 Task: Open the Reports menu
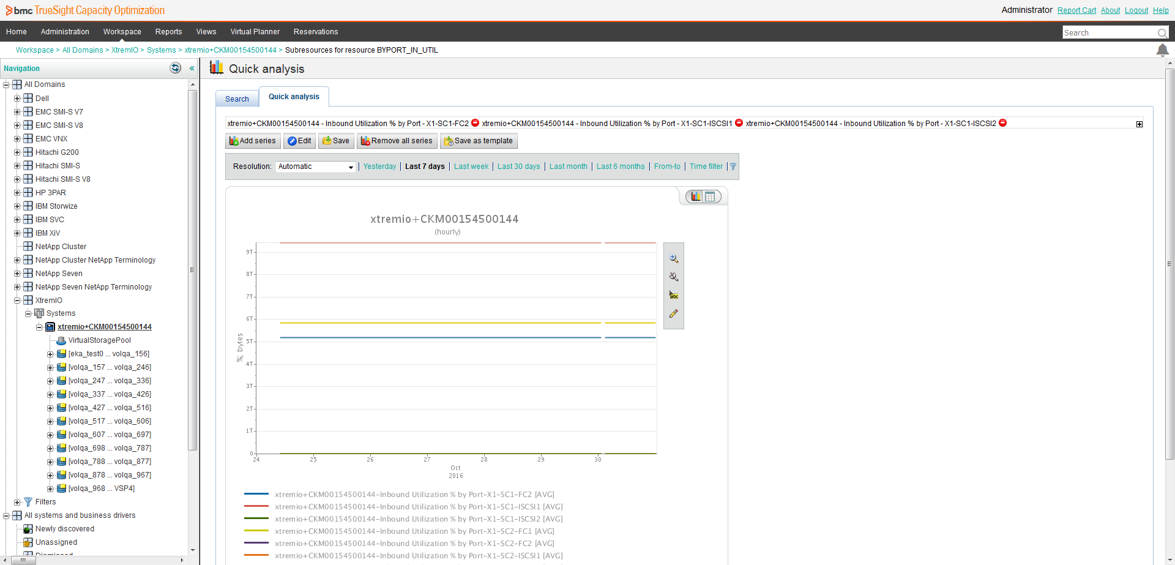168,32
